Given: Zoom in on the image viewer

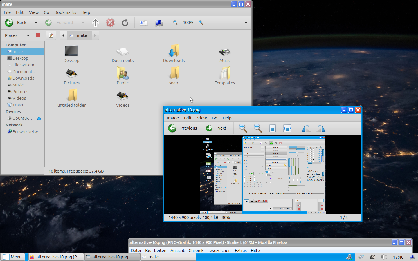Looking at the screenshot, I should tap(243, 128).
